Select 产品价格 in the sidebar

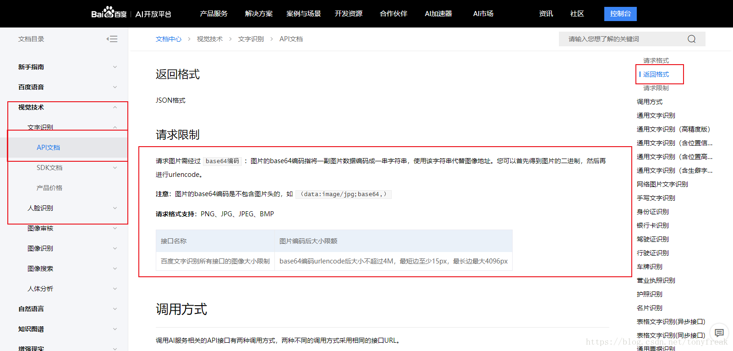click(49, 188)
